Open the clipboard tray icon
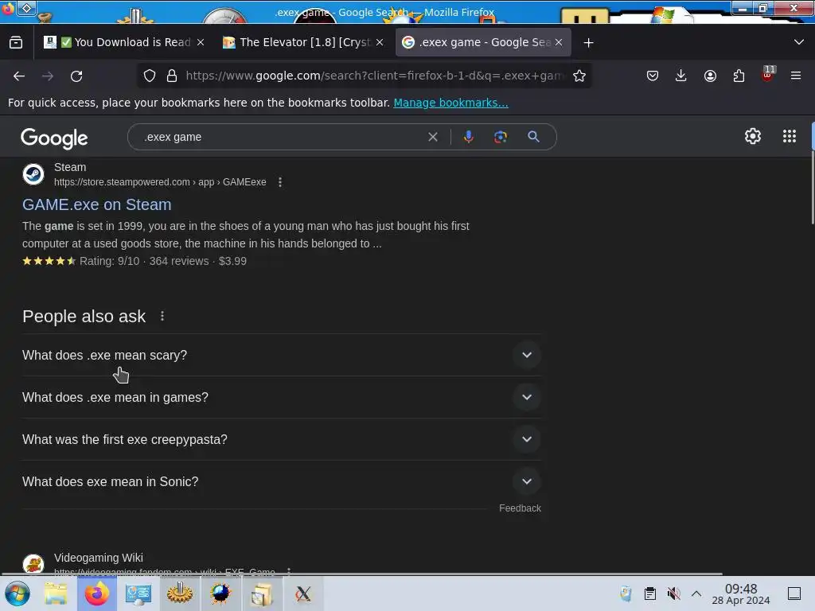This screenshot has width=815, height=611. [x=649, y=593]
